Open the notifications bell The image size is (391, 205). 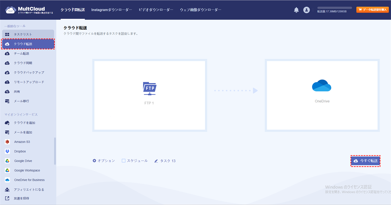[296, 10]
